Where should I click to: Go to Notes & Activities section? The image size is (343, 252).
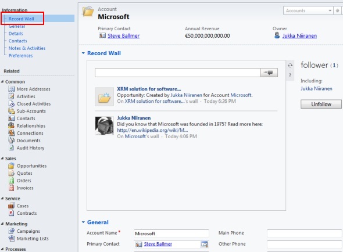tap(27, 48)
